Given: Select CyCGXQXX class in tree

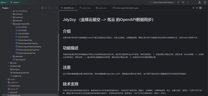Looking at the screenshot, I should point(22,30).
